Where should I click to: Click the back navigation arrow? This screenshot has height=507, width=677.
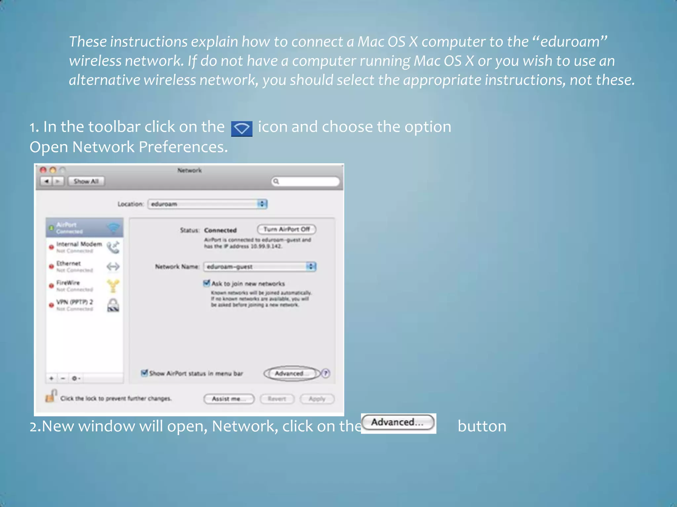pos(47,181)
